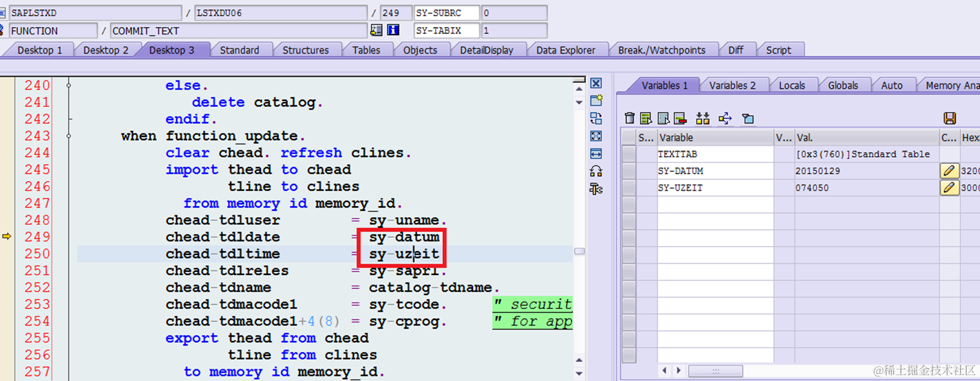980x381 pixels.
Task: Click the full screen expand icon beside the editor
Action: [x=596, y=136]
